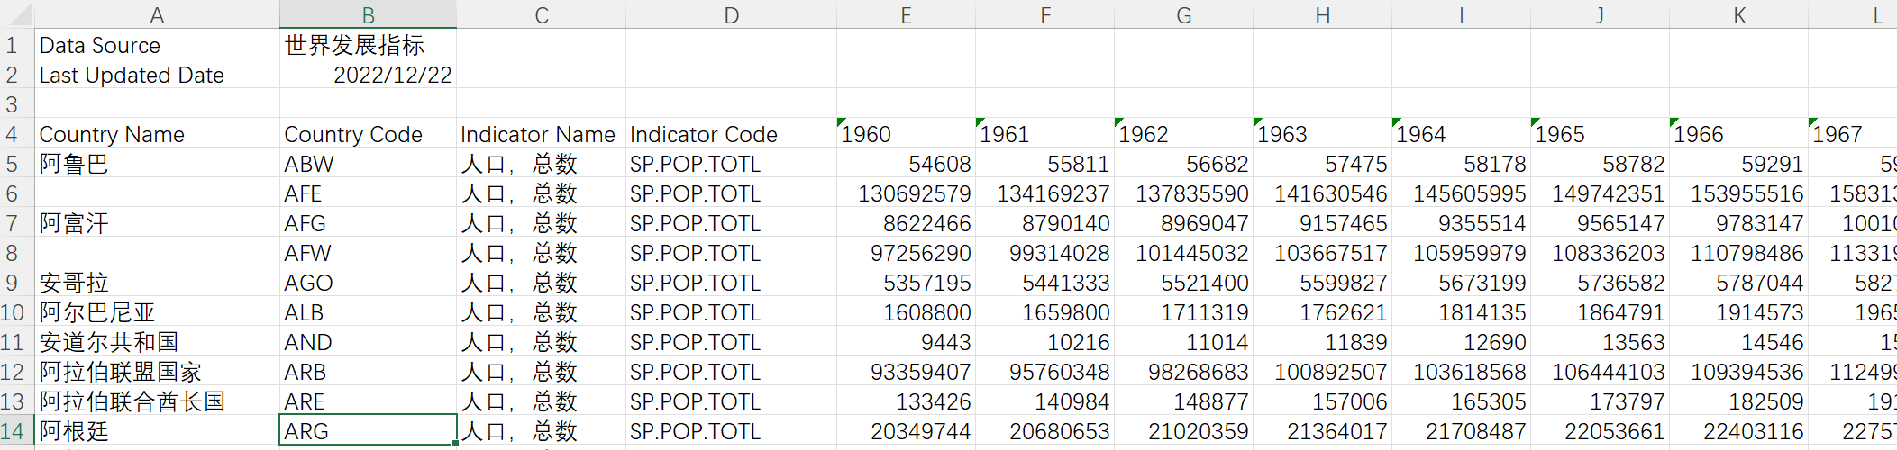Viewport: 1897px width, 450px height.
Task: Select column G header
Action: pos(1183,14)
